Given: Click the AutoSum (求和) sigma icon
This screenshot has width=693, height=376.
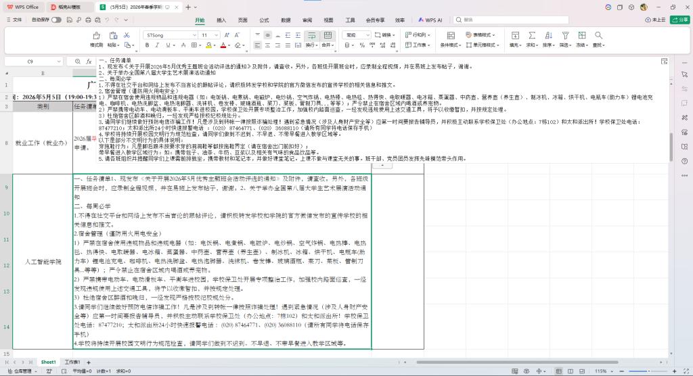Looking at the screenshot, I should (532, 35).
